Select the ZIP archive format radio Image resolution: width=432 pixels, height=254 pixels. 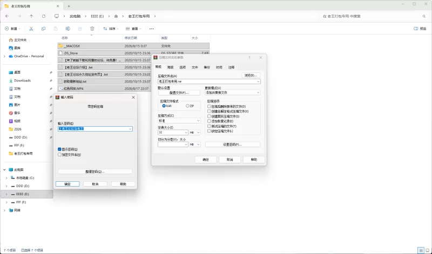coord(187,106)
